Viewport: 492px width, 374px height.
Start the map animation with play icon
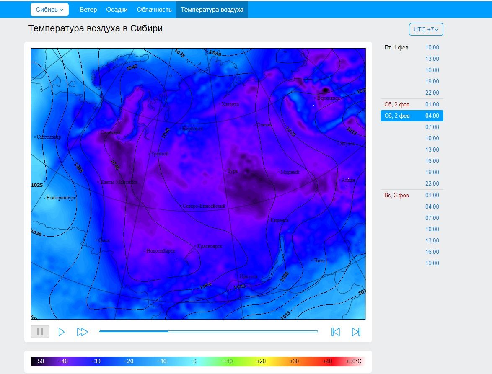pos(62,332)
